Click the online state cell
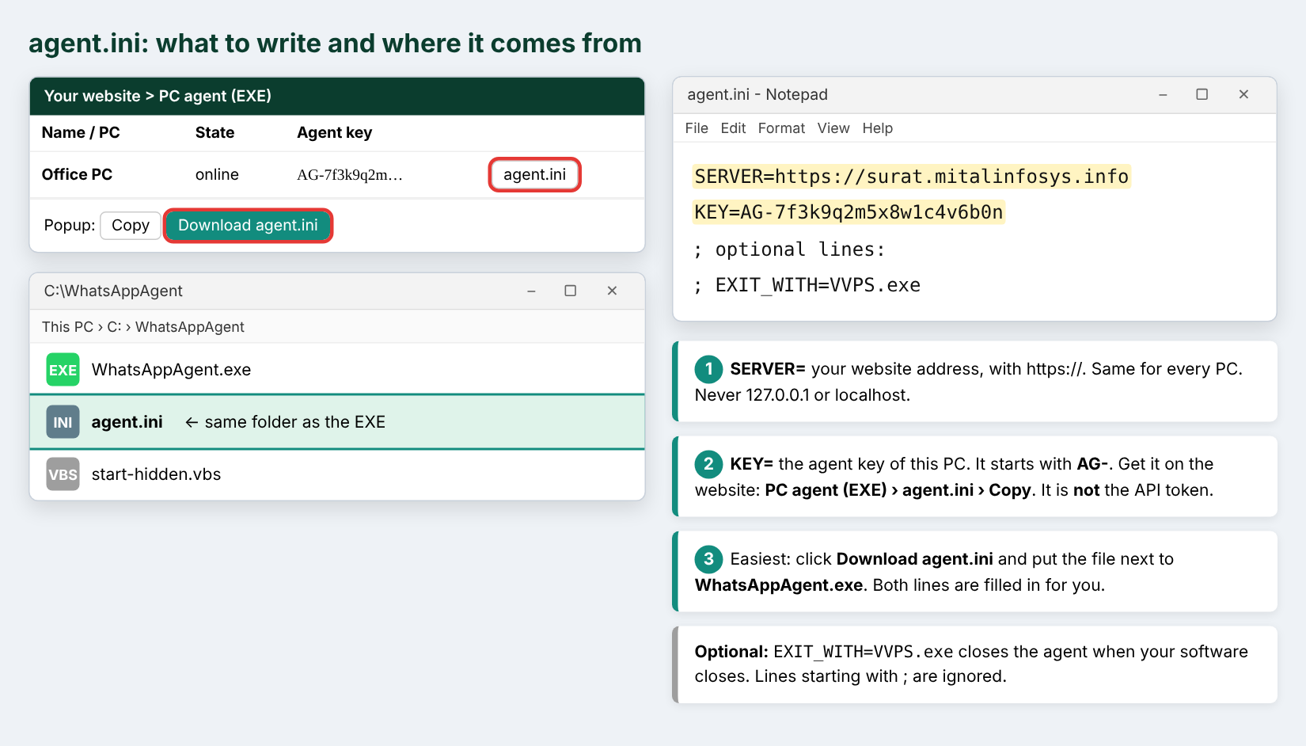This screenshot has width=1306, height=746. point(217,174)
